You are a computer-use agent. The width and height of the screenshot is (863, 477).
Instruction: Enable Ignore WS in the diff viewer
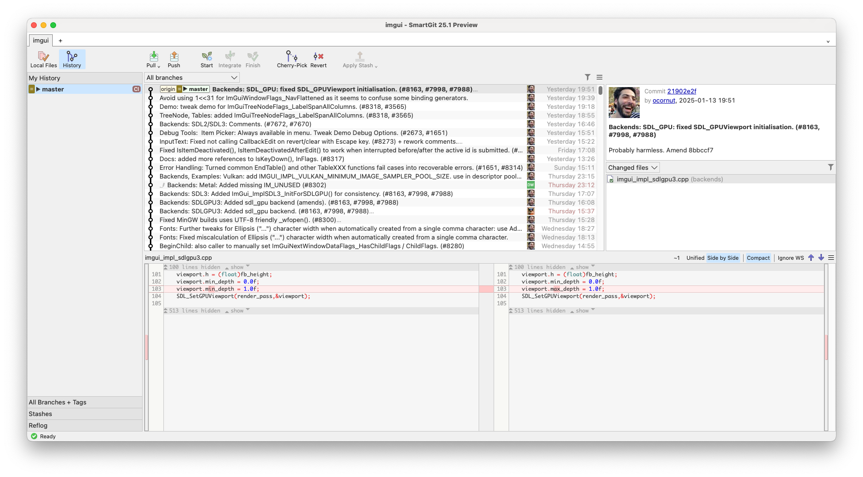point(790,258)
